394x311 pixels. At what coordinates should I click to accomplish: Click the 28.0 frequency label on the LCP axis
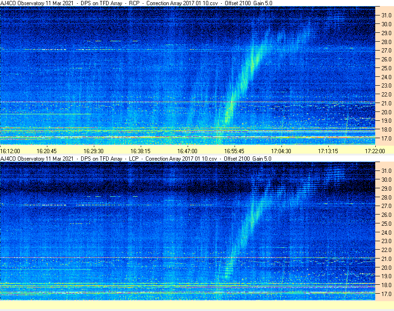386,197
